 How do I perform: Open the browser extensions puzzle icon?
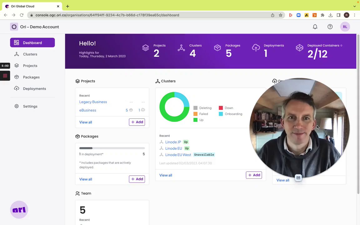(322, 15)
